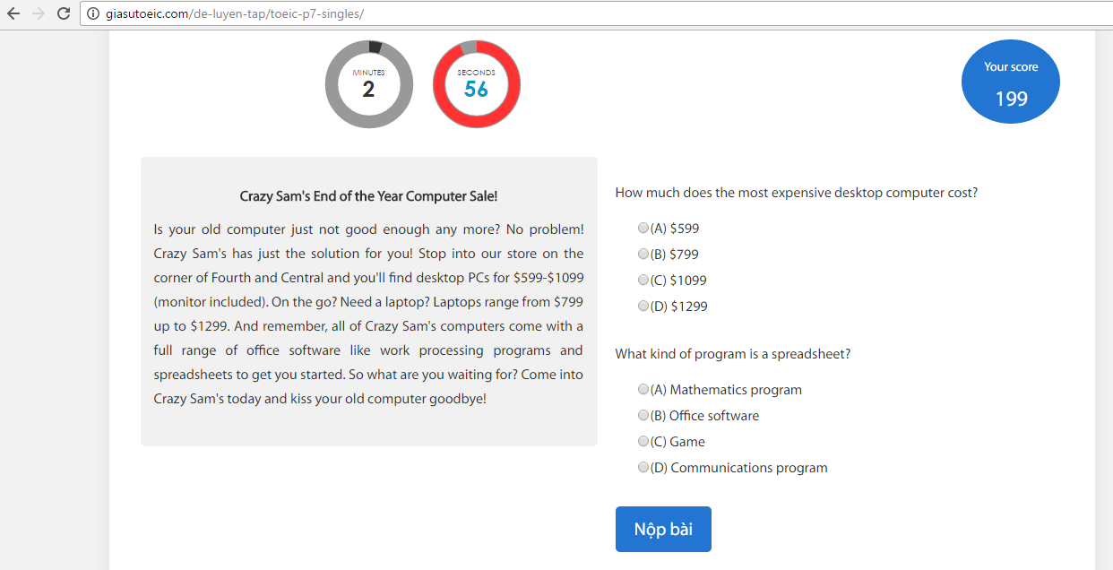The height and width of the screenshot is (570, 1113).
Task: Click the site info icon in address bar
Action: 92,14
